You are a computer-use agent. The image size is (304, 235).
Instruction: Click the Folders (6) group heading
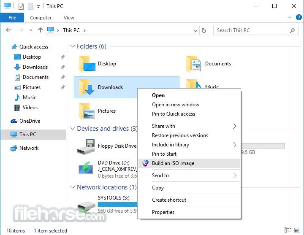pyautogui.click(x=92, y=46)
